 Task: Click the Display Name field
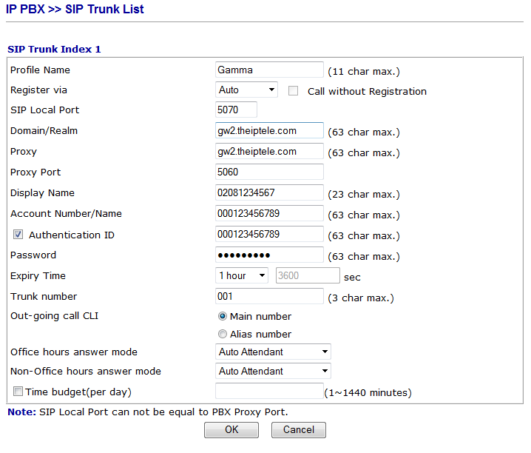[x=269, y=192]
